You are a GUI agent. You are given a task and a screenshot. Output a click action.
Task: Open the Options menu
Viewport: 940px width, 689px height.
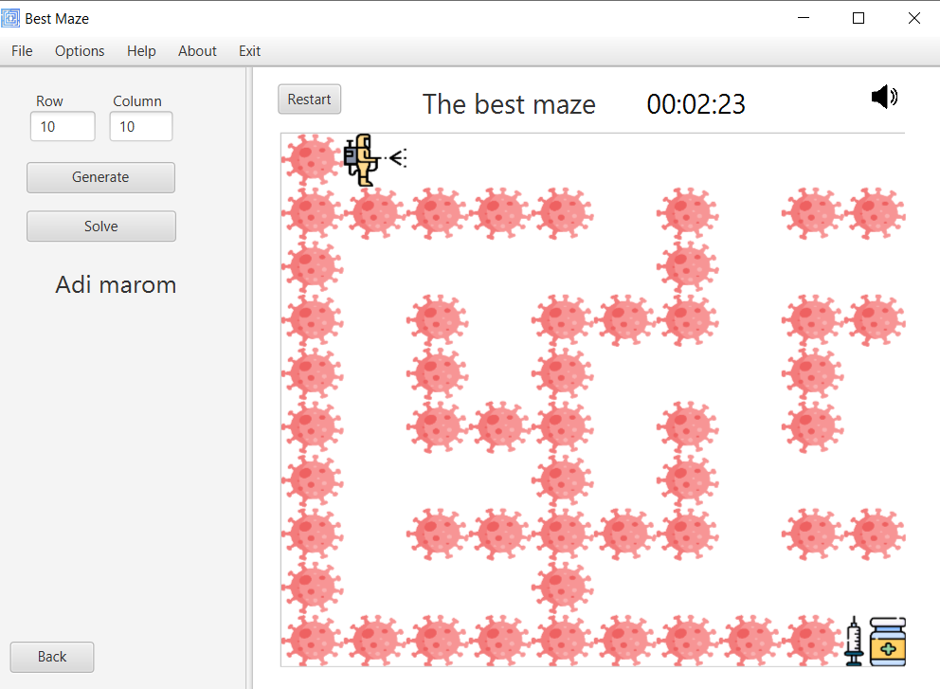[79, 51]
